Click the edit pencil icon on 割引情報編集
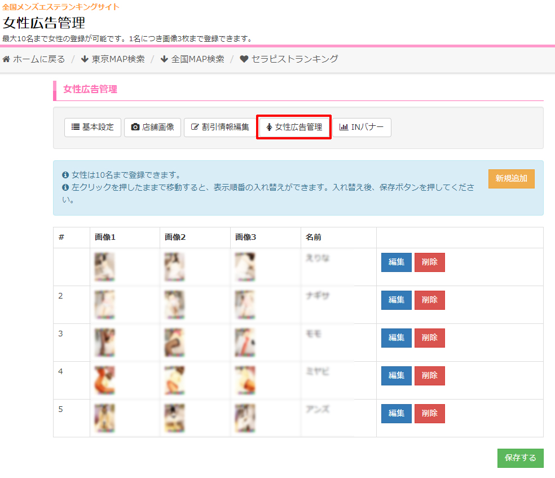 [195, 127]
